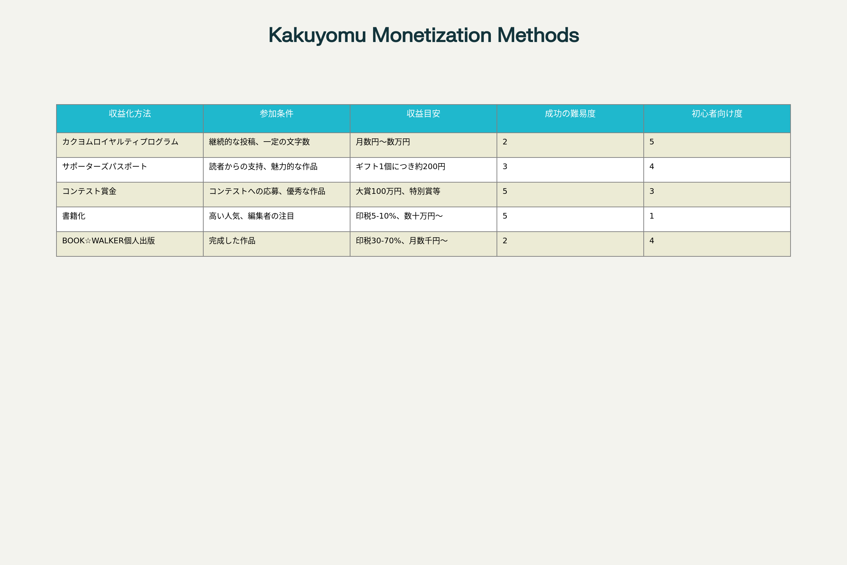Screen dimensions: 847x565
Task: Click the 継続的な投稿、一定の文字数 cell
Action: (x=277, y=145)
